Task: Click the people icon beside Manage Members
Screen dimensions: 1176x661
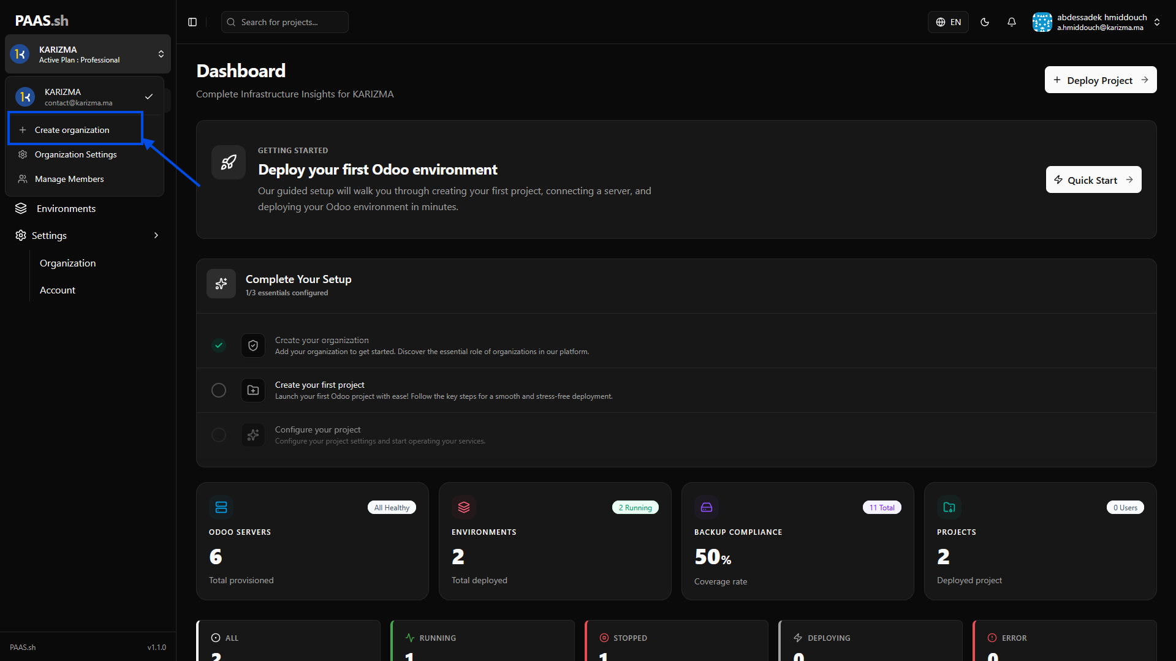Action: point(23,179)
